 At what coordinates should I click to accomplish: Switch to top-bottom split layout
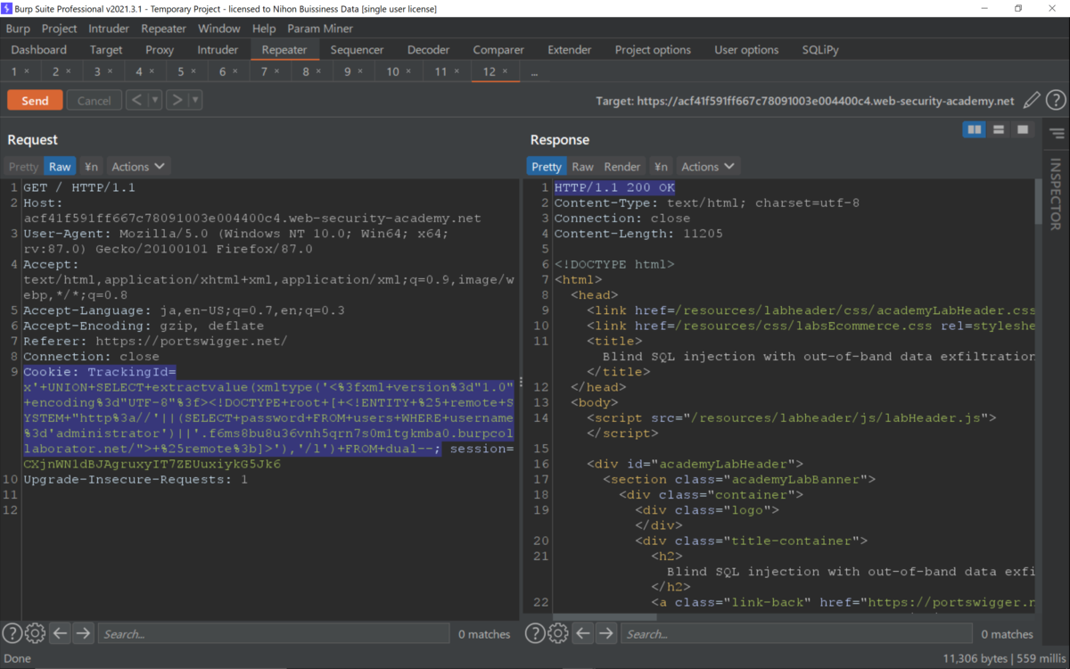coord(999,130)
